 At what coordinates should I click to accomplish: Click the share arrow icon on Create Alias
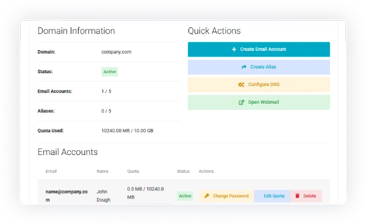[x=244, y=67]
